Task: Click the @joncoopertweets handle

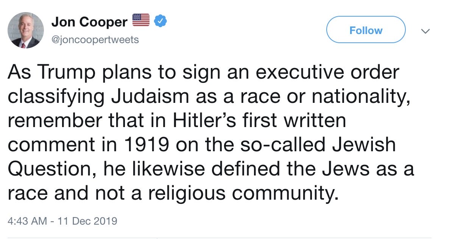Action: 95,39
